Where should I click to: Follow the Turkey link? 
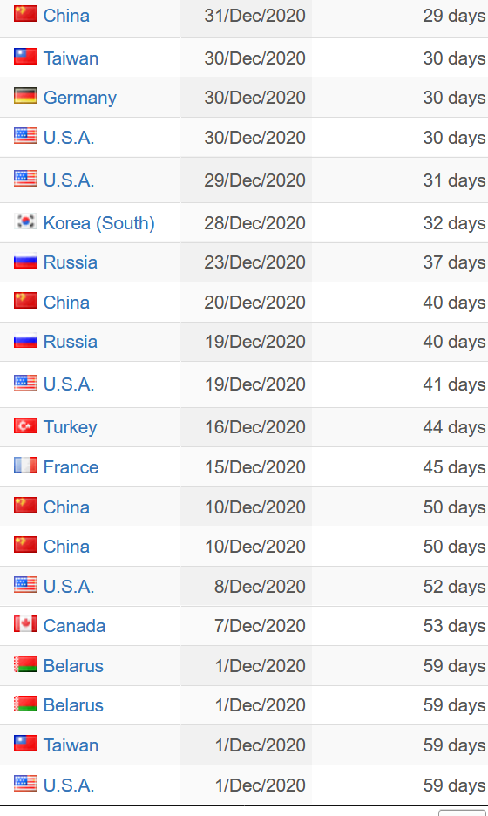coord(71,427)
